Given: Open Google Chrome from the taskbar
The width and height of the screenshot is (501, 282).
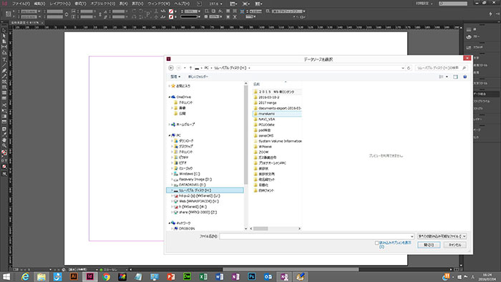Looking at the screenshot, I should tap(106, 276).
